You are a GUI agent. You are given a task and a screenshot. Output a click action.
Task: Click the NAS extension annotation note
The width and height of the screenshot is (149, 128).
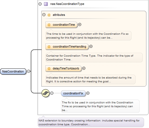(91, 122)
